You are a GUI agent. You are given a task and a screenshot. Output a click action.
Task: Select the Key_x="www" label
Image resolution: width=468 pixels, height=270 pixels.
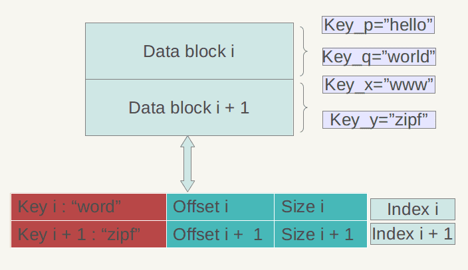[x=379, y=85]
